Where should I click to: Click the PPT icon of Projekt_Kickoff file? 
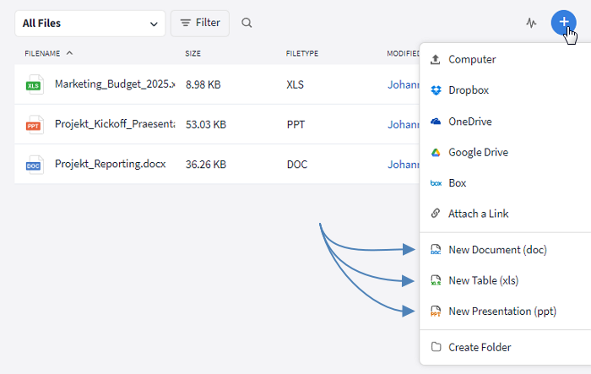pyautogui.click(x=34, y=125)
